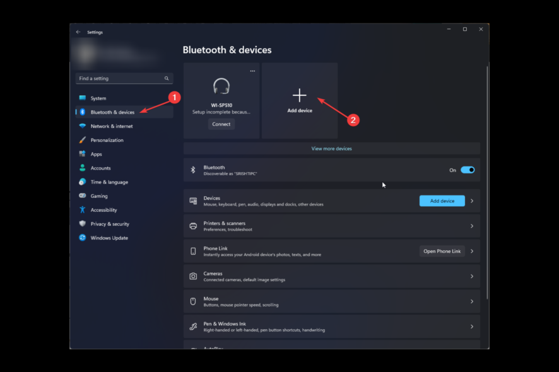Click 'Discoverable as' subtitle text
Screen dimensions: 559x372
tap(230, 174)
